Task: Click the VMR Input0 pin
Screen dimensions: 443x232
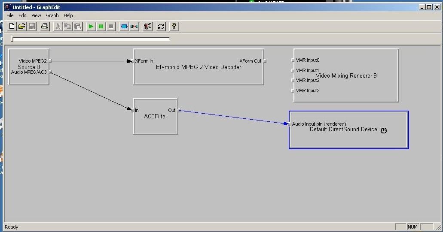Action: pyautogui.click(x=293, y=60)
